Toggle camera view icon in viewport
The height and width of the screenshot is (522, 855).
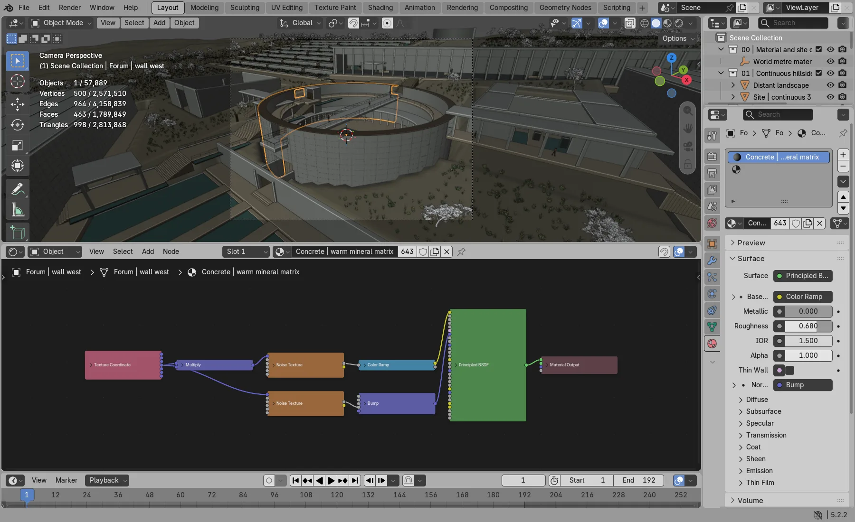[687, 146]
